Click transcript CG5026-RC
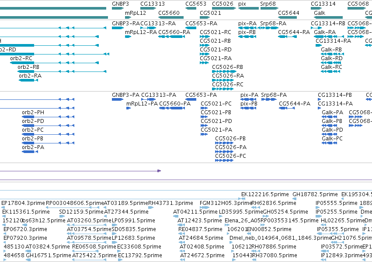This screenshot has height=262, width=372. pyautogui.click(x=227, y=85)
